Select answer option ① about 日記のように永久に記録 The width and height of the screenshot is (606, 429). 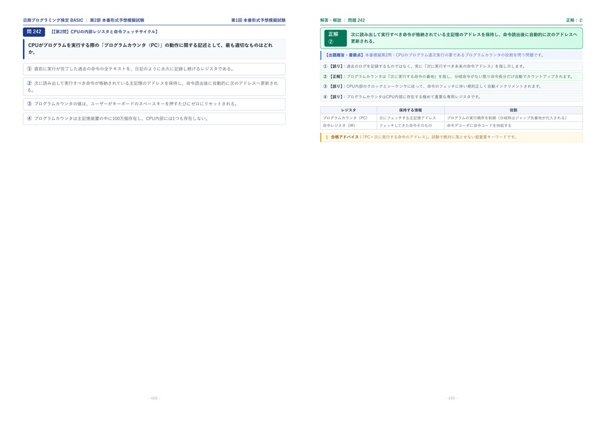154,69
